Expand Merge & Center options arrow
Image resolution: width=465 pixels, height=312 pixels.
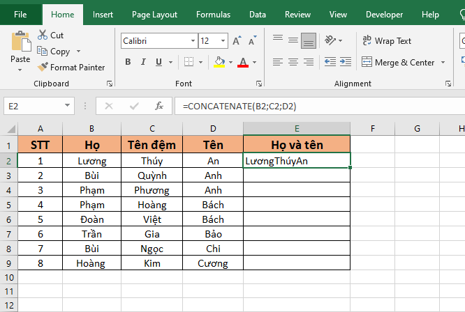tap(443, 62)
